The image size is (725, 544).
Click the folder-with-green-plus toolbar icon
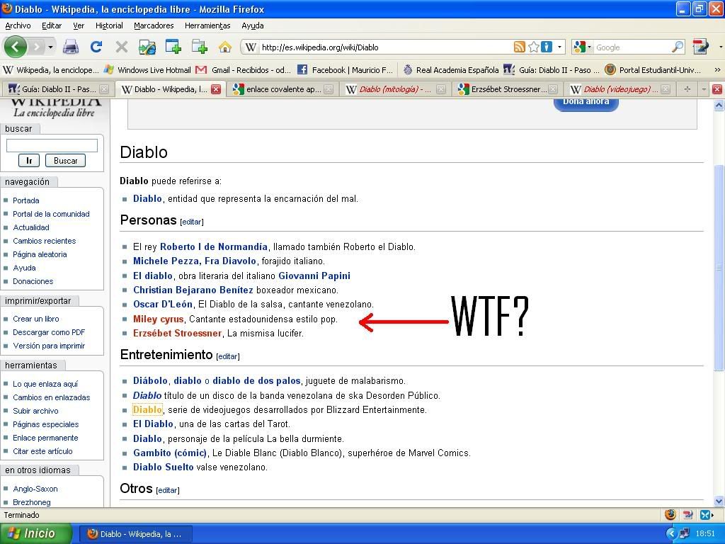pos(199,47)
